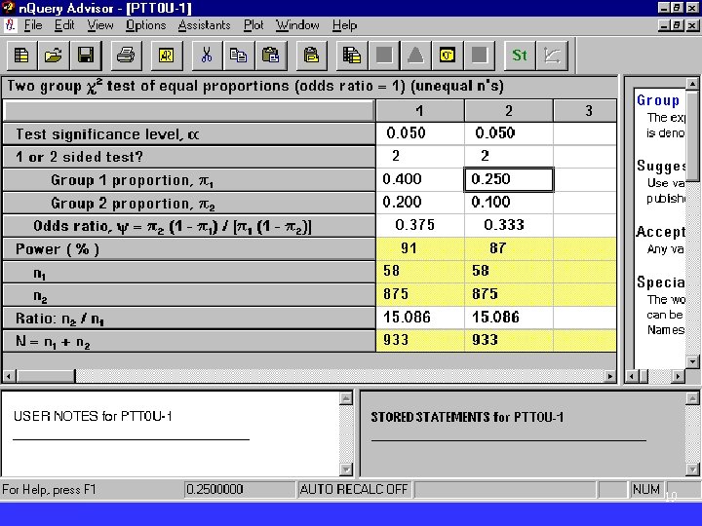Click the Group 1 proportion cell 0.250
Screen dimensions: 702x526
tap(509, 179)
